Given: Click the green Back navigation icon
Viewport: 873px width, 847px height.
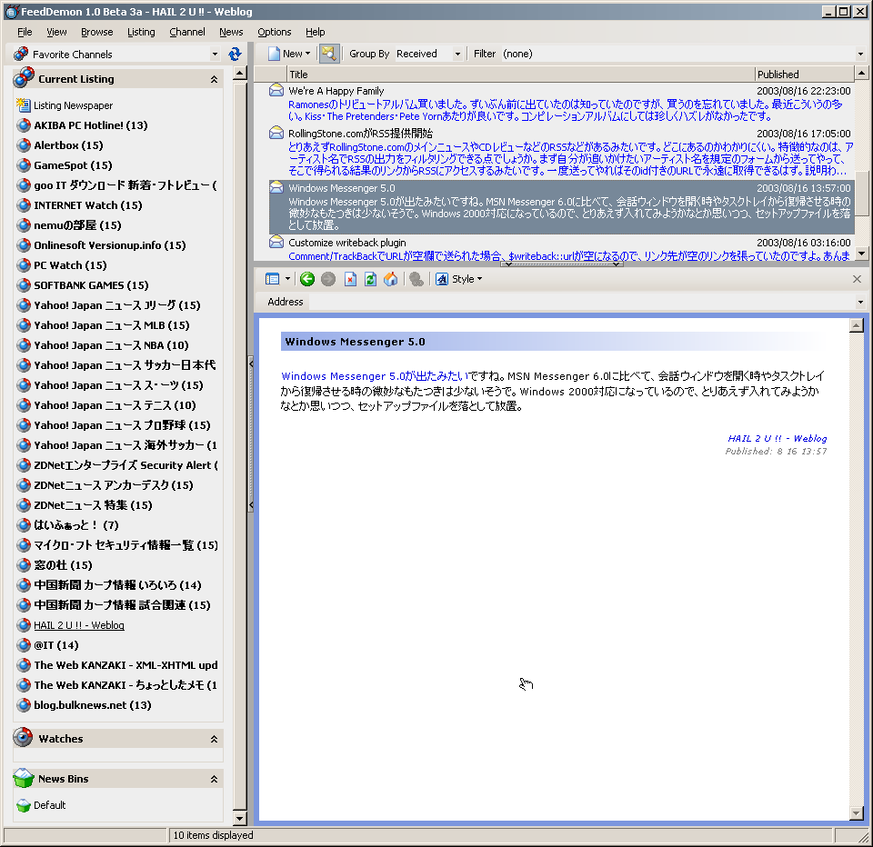Looking at the screenshot, I should click(x=307, y=278).
